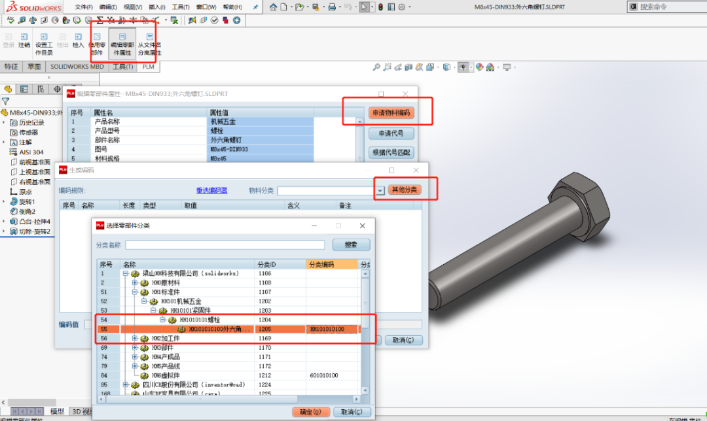Screen dimensions: 707x421
Task: Switch to the 特征 tab
Action: [11, 67]
